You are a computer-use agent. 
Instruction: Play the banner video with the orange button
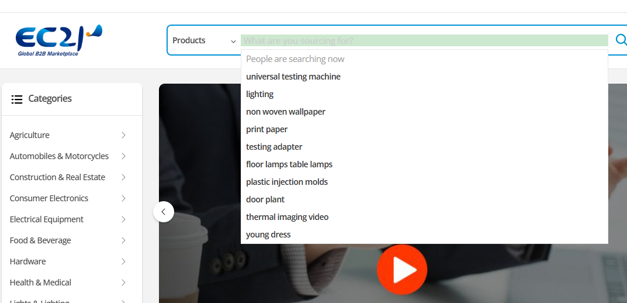tap(402, 270)
